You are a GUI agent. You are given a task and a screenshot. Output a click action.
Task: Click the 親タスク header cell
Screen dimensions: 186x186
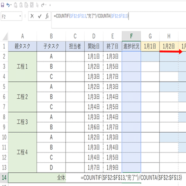[23, 46]
